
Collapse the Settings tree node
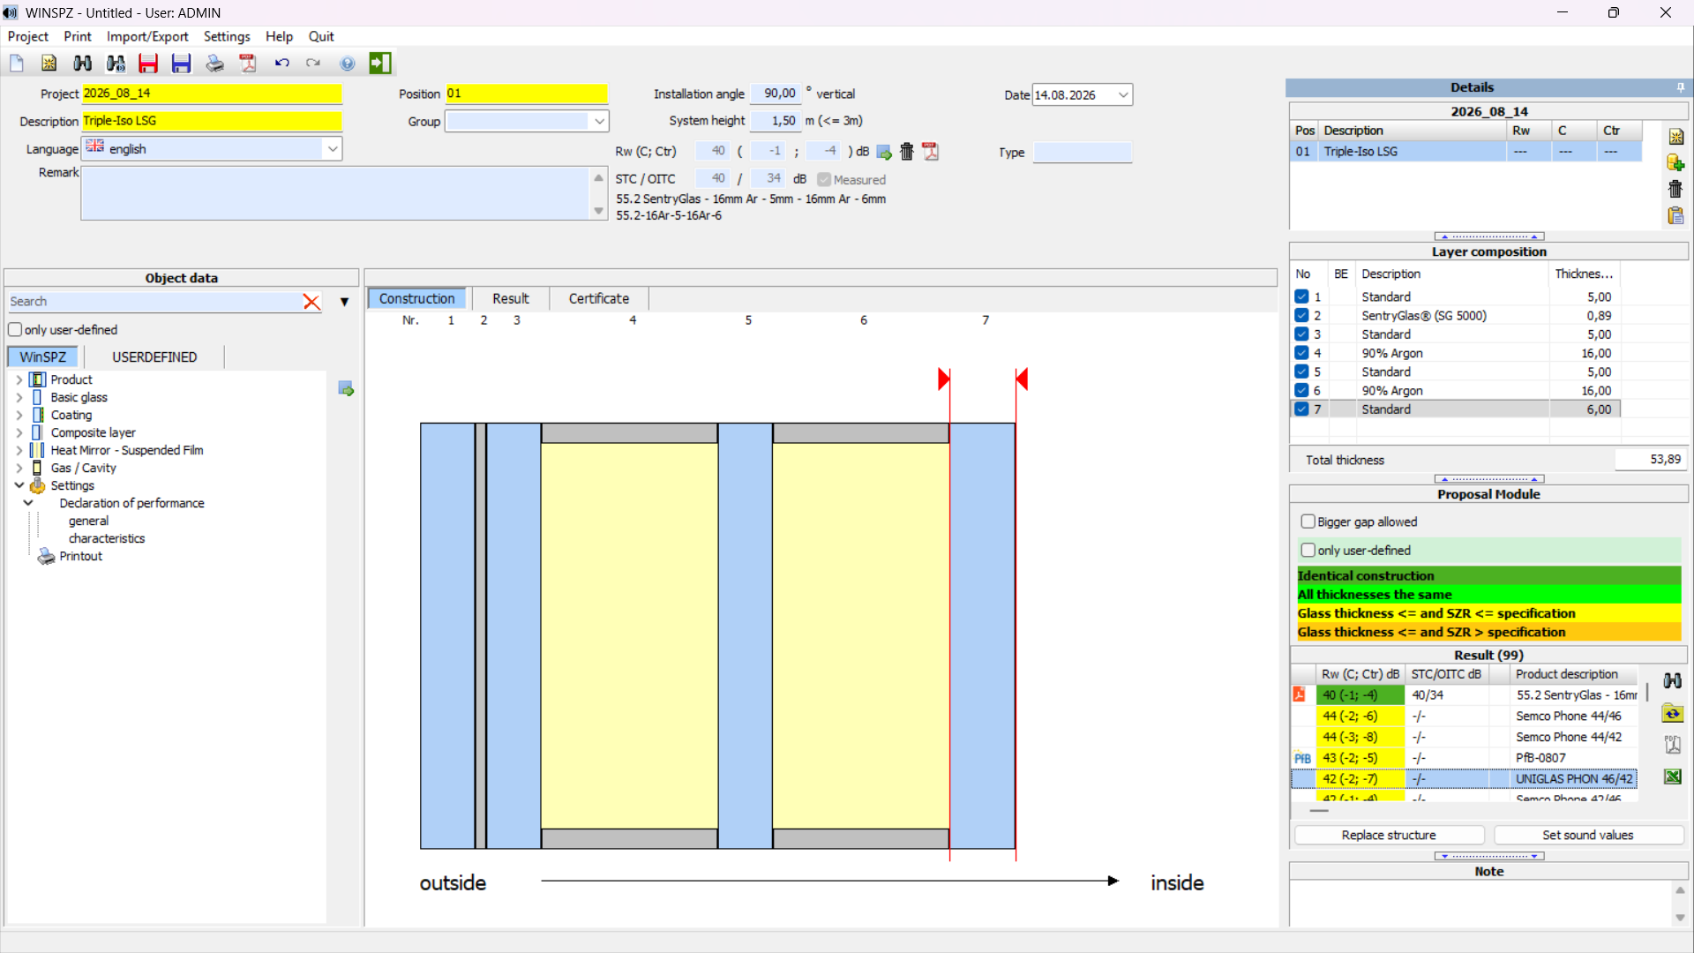(x=19, y=485)
